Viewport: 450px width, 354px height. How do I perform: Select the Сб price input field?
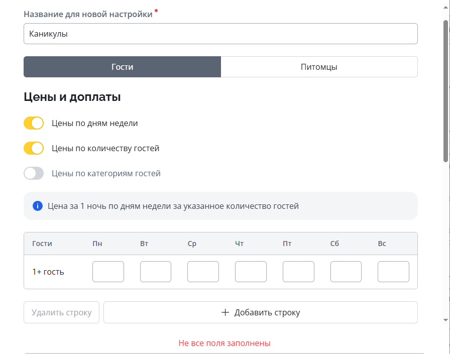[346, 272]
